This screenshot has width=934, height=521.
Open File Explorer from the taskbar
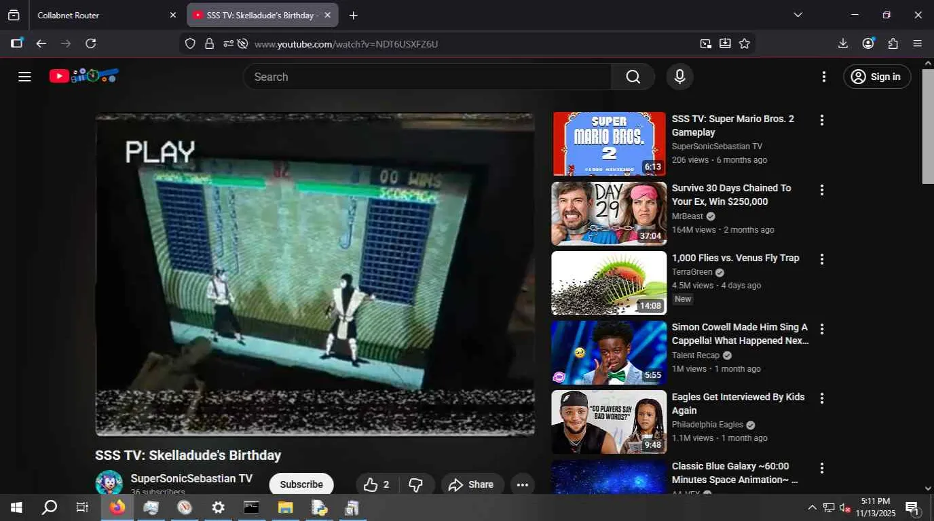(x=285, y=507)
